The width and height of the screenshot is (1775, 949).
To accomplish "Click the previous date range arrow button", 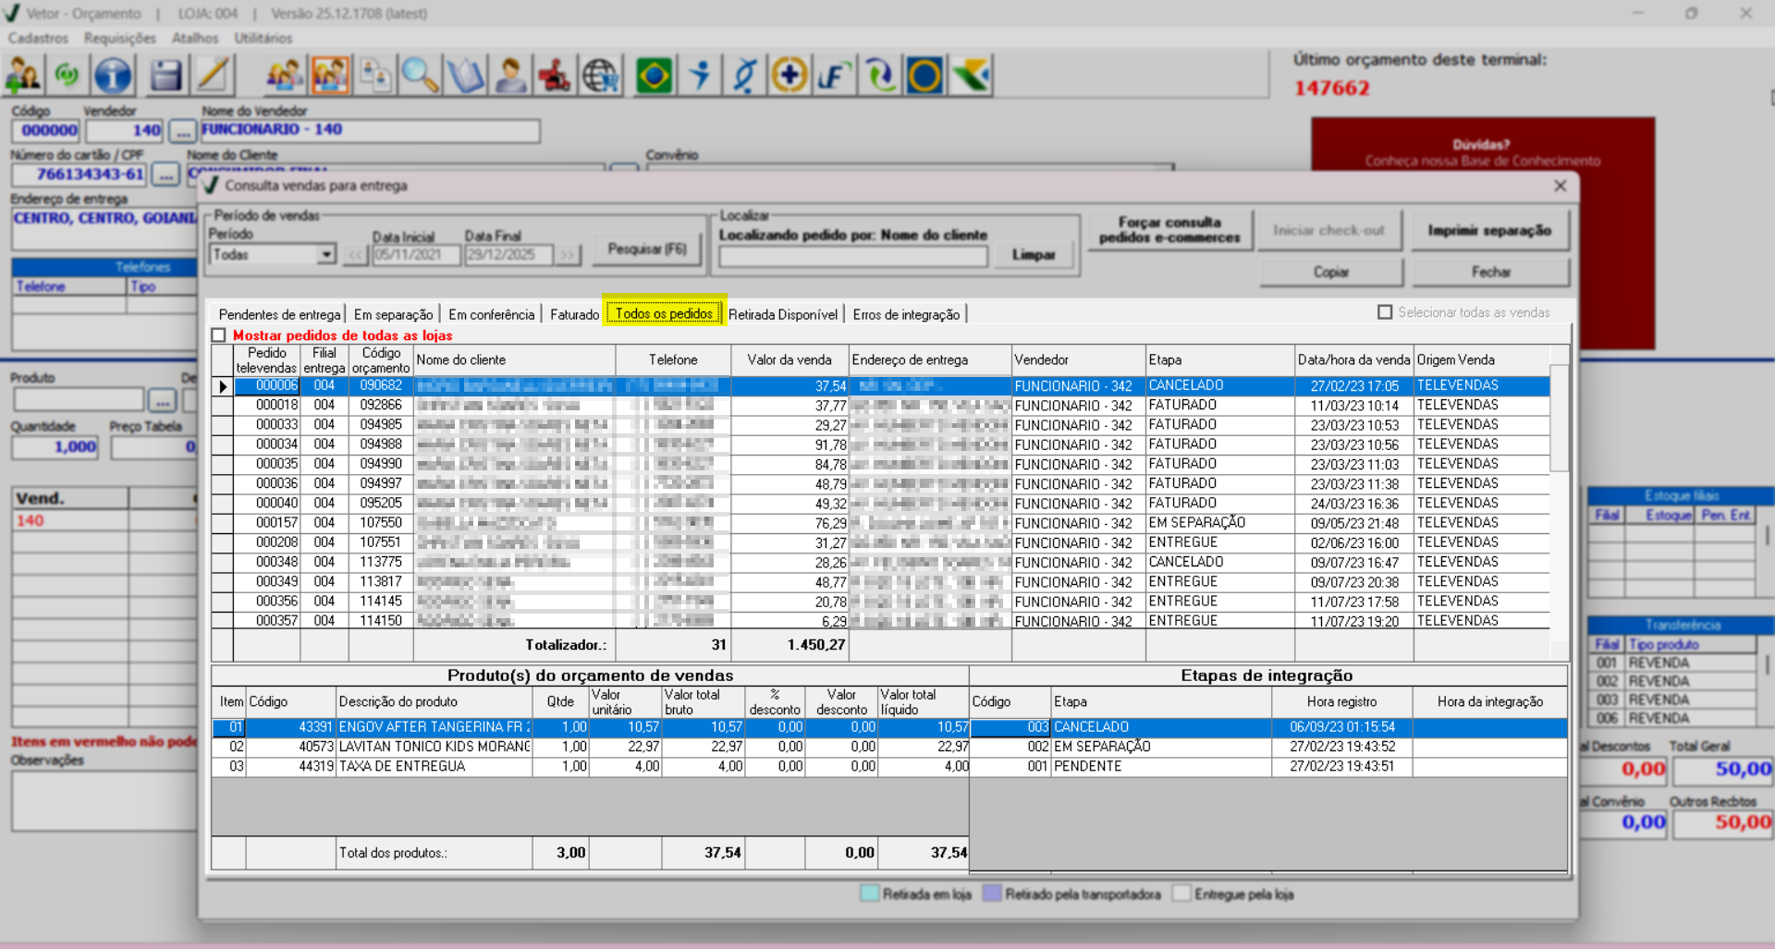I will (x=356, y=255).
